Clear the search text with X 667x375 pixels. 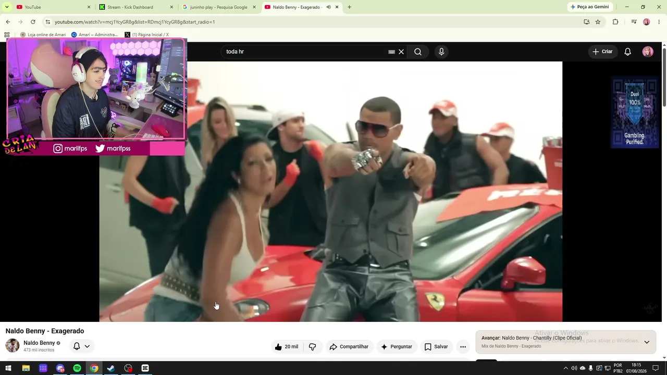pyautogui.click(x=401, y=52)
